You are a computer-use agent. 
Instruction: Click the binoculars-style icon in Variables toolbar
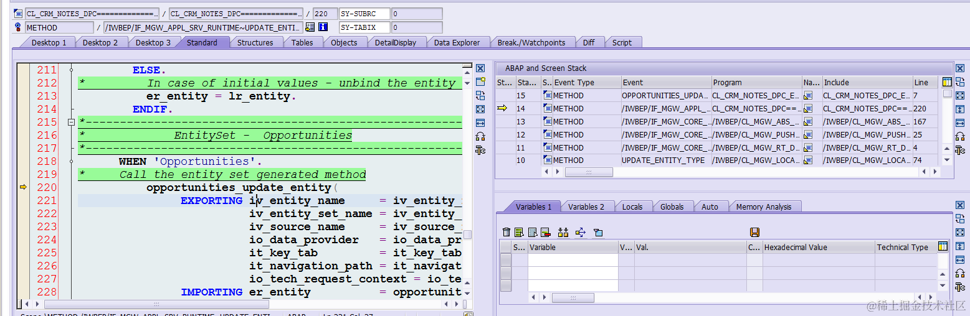(563, 232)
